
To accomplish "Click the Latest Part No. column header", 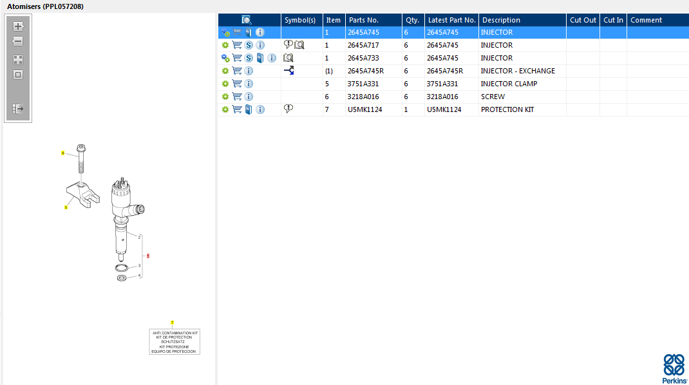I will point(452,20).
